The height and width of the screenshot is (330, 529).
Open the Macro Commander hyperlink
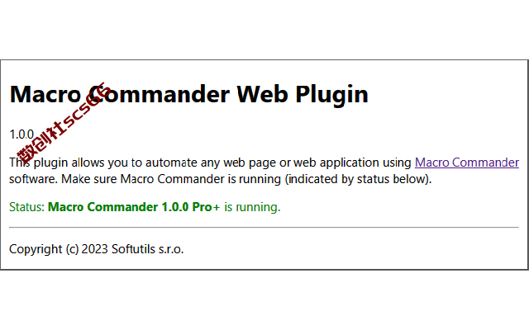tap(466, 163)
